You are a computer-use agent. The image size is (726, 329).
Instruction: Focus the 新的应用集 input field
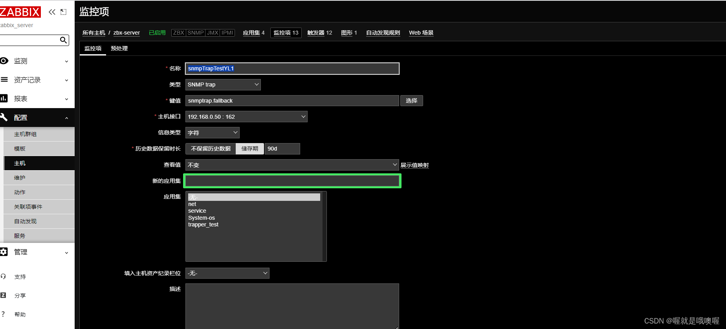(x=292, y=181)
